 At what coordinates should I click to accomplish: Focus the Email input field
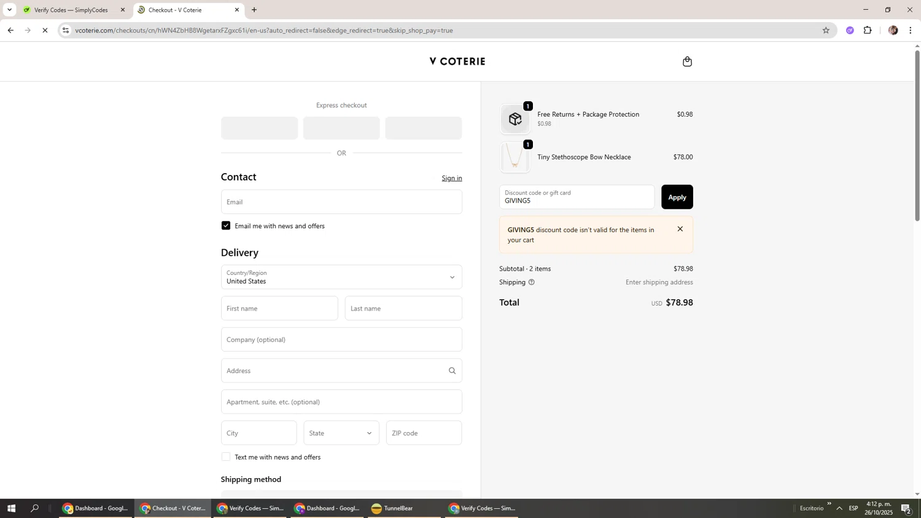[x=341, y=202]
